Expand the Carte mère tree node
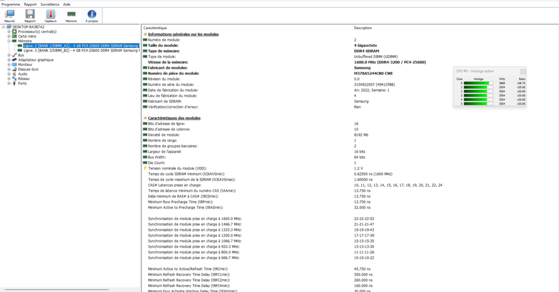This screenshot has height=292, width=559. coord(8,36)
